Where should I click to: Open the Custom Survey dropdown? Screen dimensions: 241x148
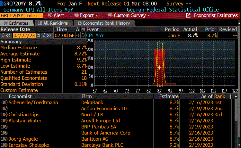(129, 15)
